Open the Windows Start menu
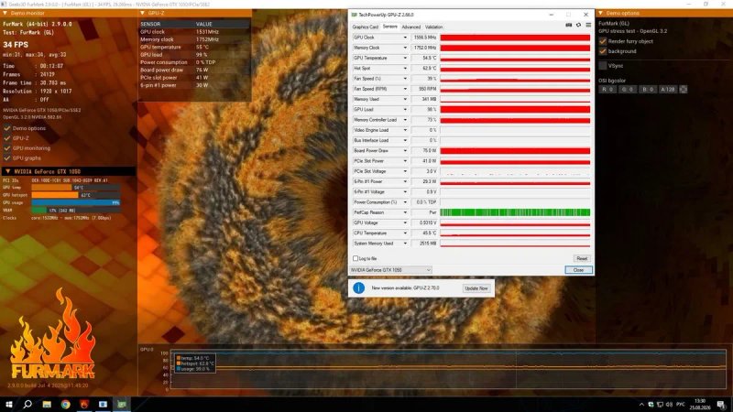Image resolution: width=733 pixels, height=412 pixels. tap(8, 404)
